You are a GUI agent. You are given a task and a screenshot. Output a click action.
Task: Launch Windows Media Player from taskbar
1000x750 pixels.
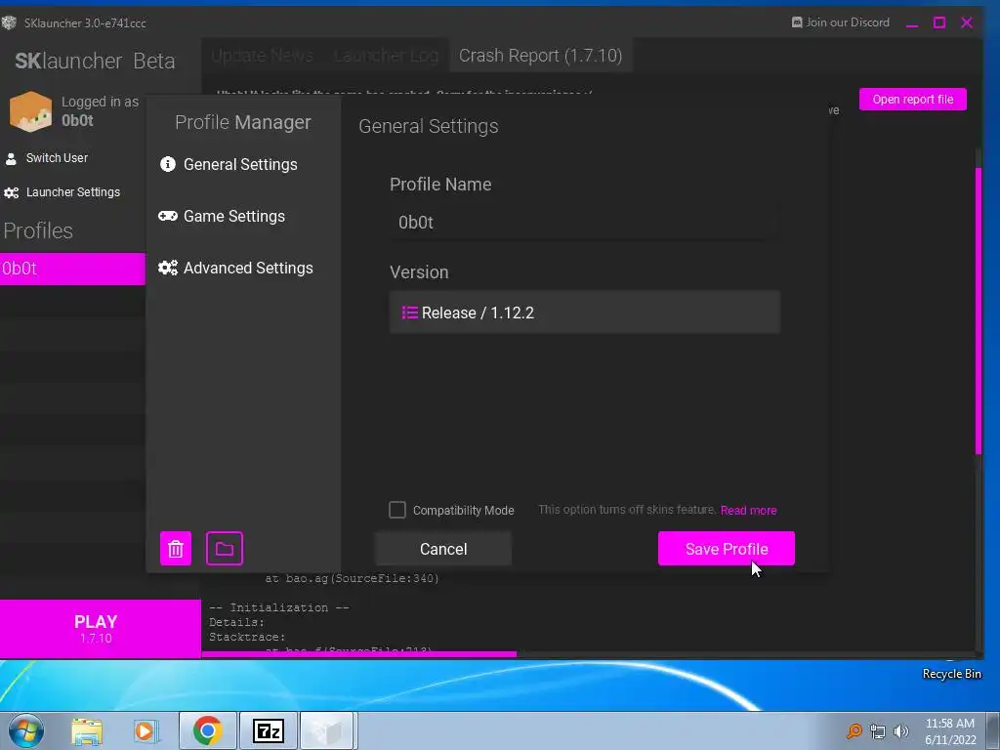click(x=146, y=731)
